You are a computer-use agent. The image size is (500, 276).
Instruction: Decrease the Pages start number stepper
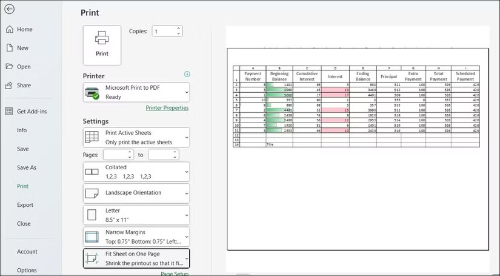coord(130,157)
